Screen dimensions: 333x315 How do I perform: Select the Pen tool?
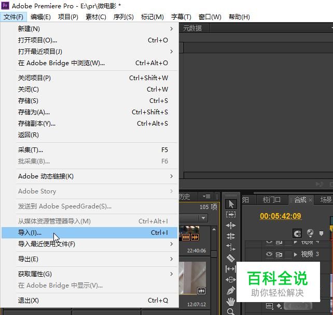click(x=231, y=290)
